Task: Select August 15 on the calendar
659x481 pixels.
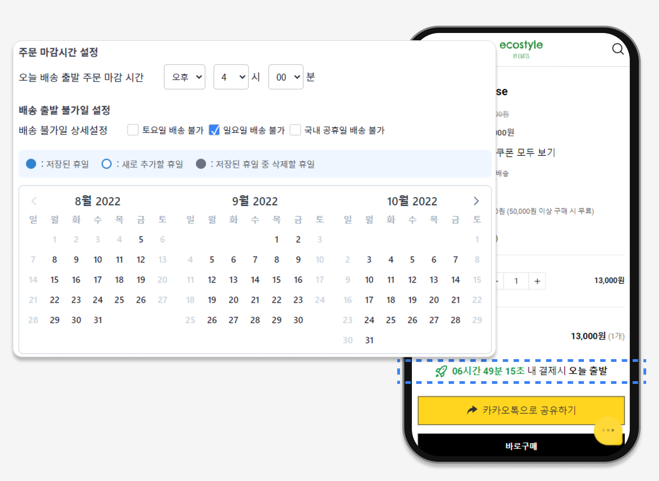Action: (54, 280)
